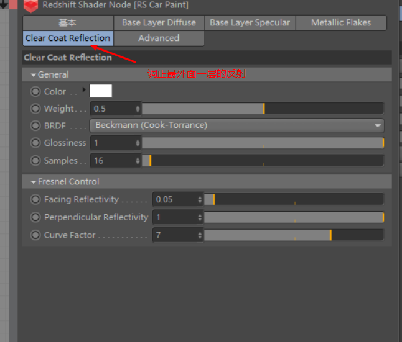Viewport: 402px width, 342px height.
Task: Click the white Color swatch
Action: (101, 91)
